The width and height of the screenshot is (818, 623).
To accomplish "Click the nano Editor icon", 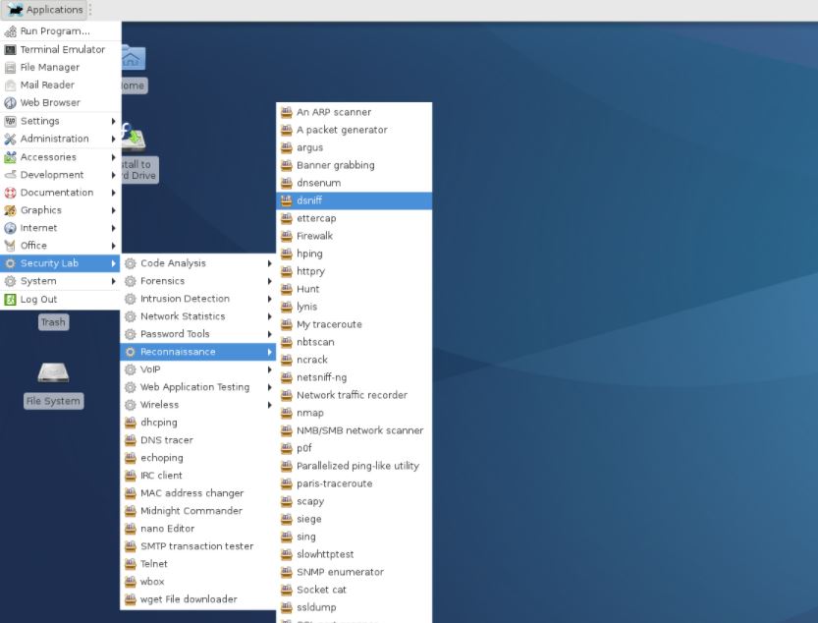I will coord(131,529).
